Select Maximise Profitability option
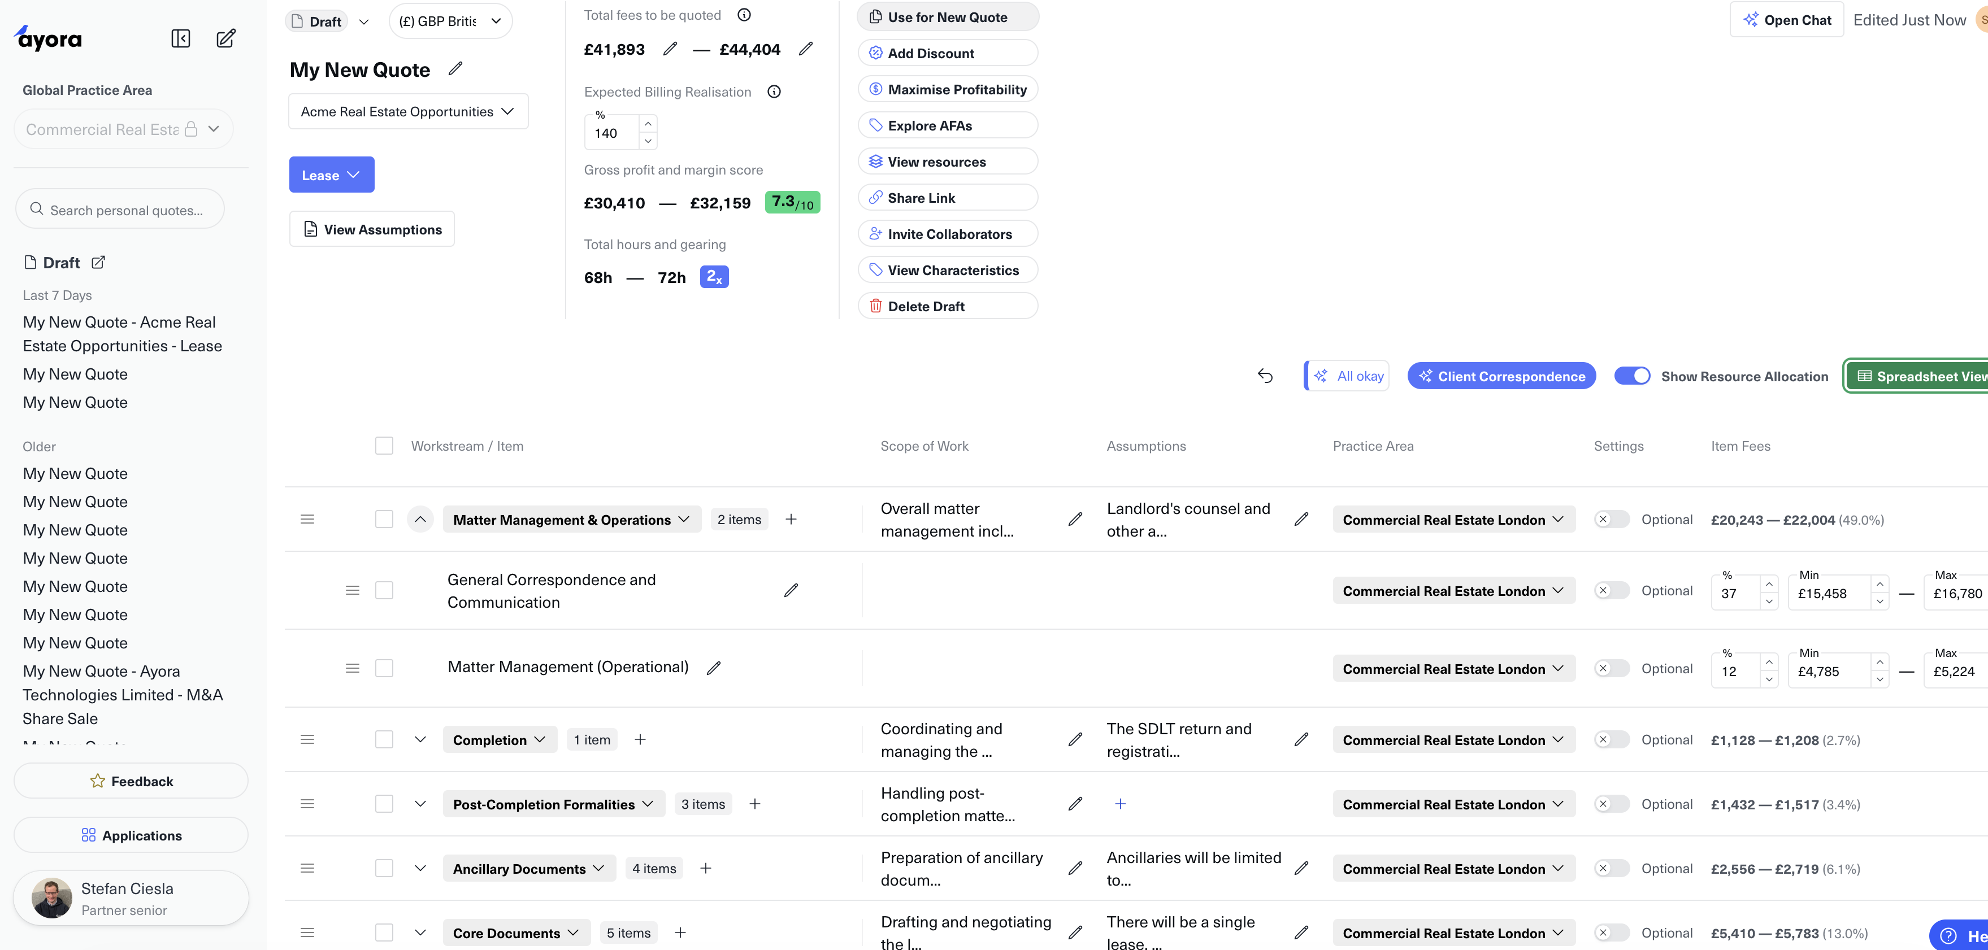The image size is (1988, 950). [x=948, y=89]
